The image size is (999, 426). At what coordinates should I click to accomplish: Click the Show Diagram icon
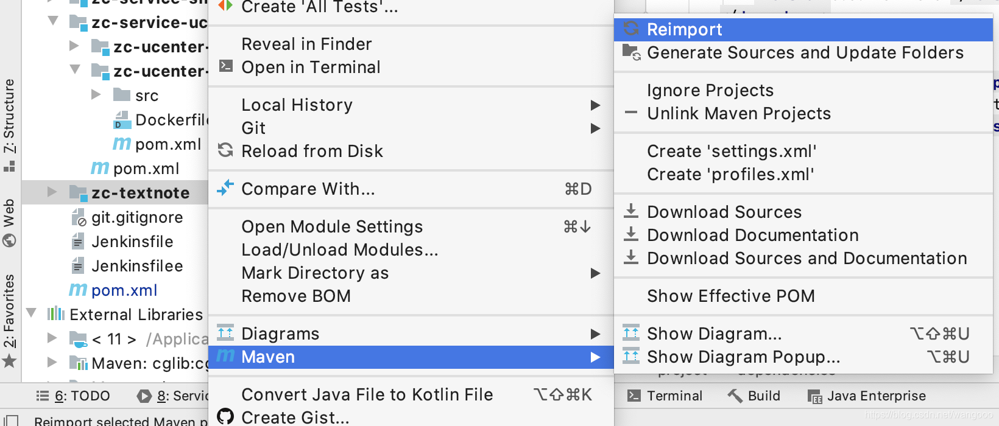tap(631, 333)
